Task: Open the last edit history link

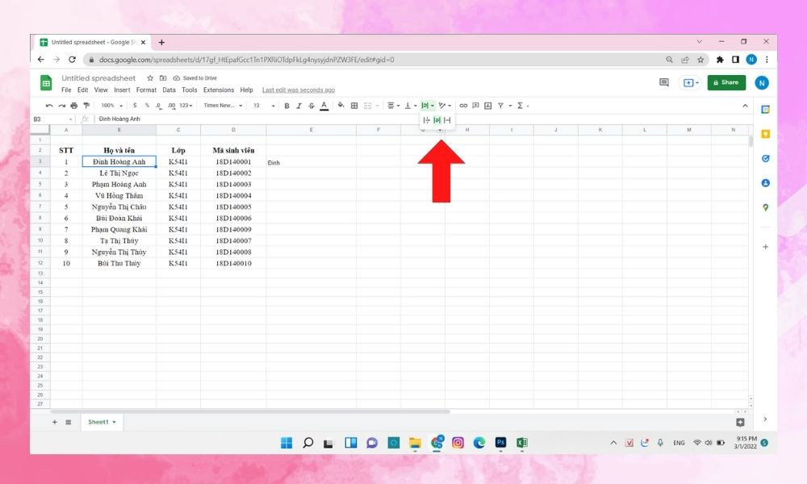Action: (x=299, y=90)
